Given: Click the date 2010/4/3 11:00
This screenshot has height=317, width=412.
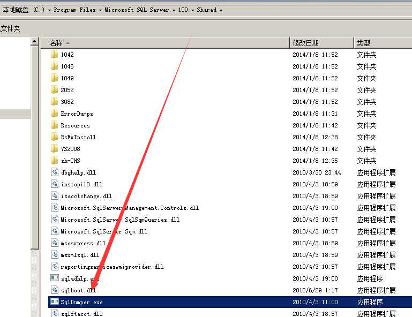Looking at the screenshot, I should [315, 302].
